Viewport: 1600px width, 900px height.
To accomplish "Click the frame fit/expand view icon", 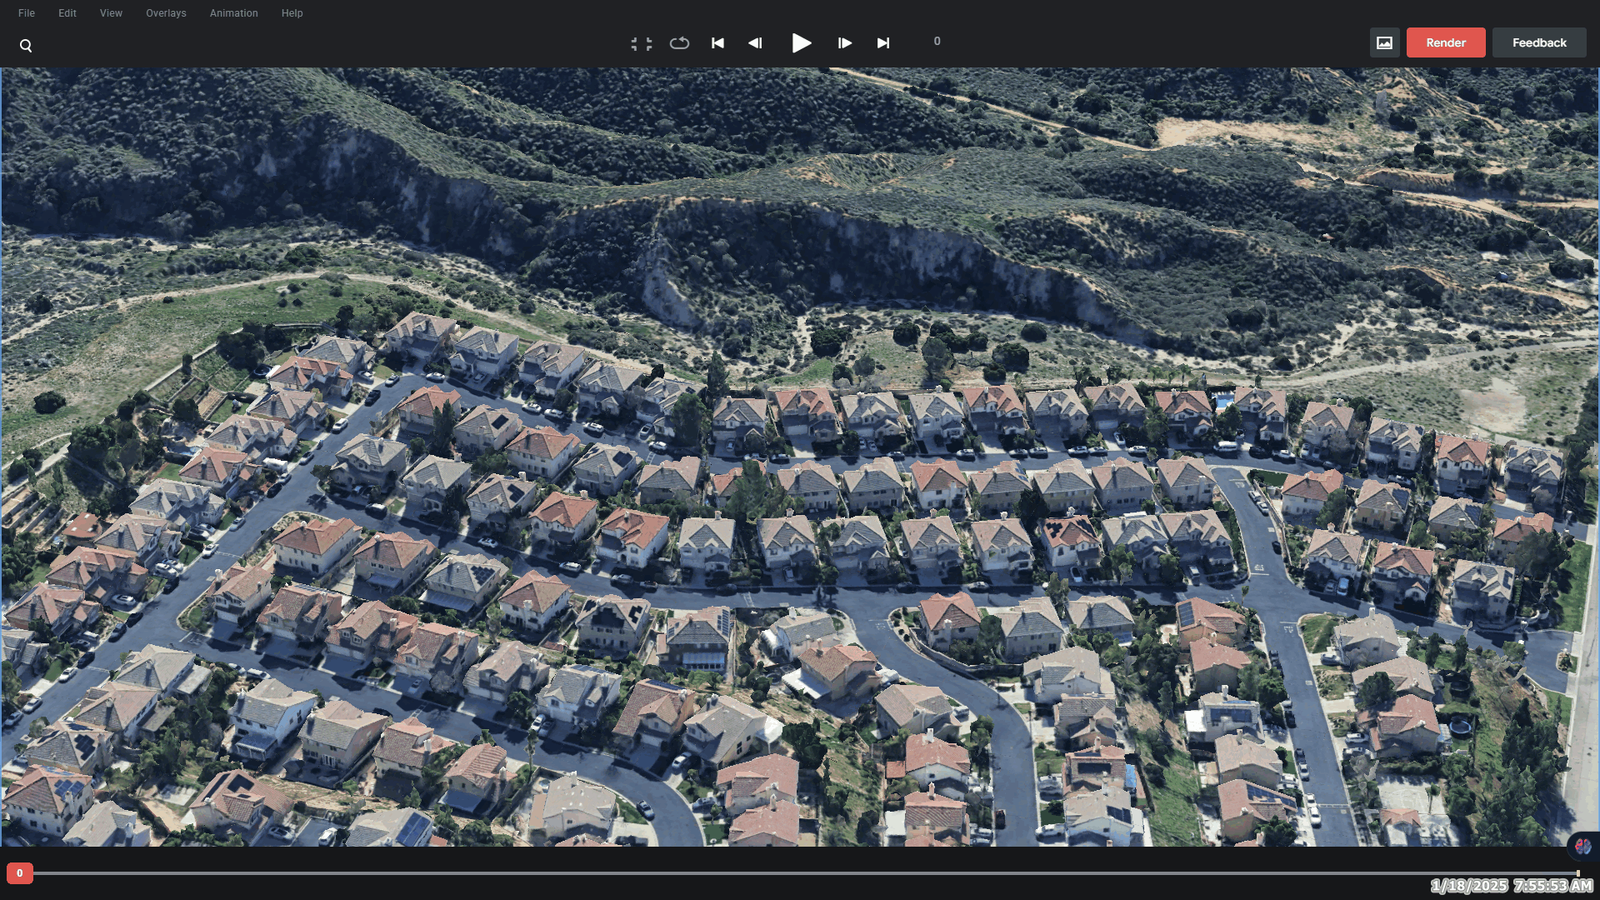I will (x=642, y=42).
